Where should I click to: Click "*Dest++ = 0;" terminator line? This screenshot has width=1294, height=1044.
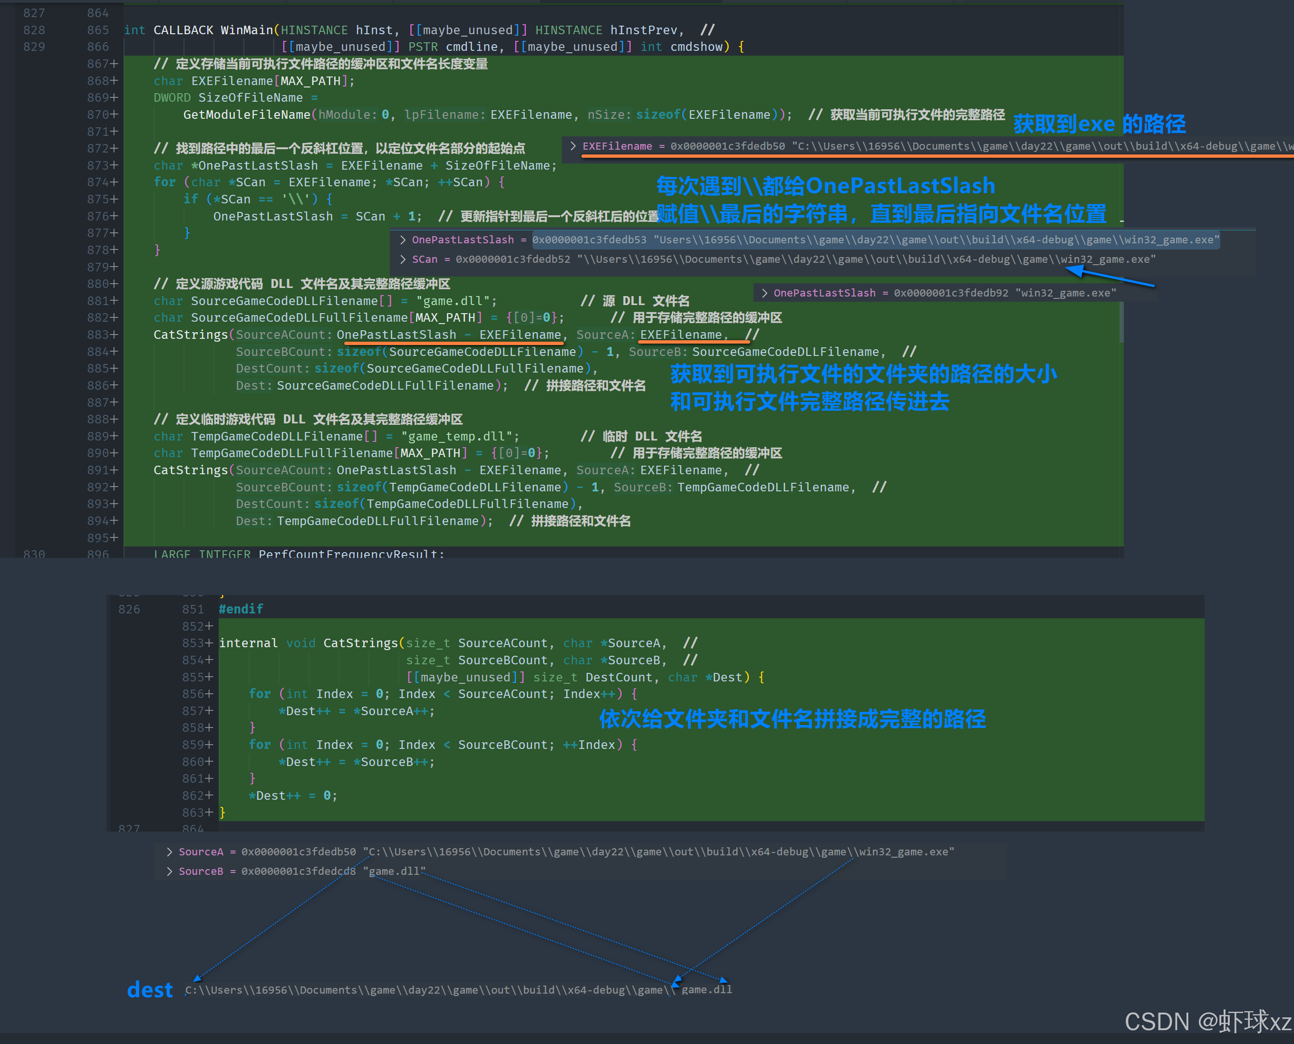point(294,795)
